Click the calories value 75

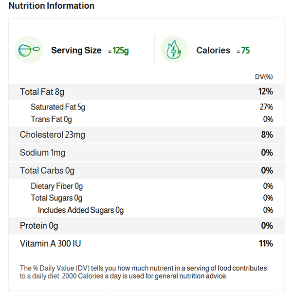[x=245, y=51]
